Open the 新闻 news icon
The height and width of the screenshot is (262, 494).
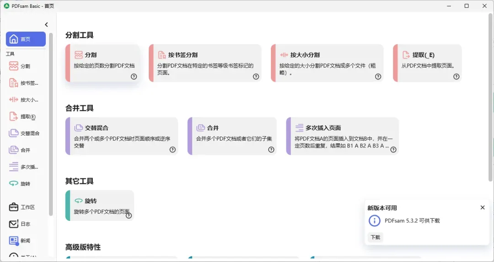point(14,241)
